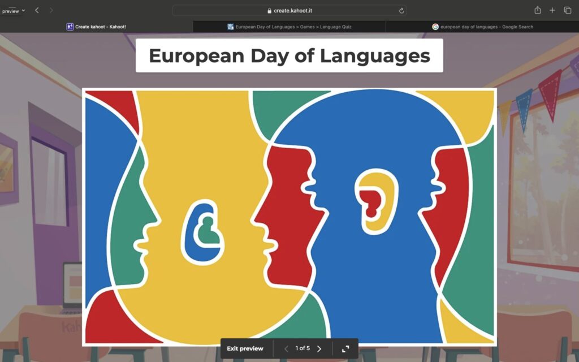The height and width of the screenshot is (362, 579).
Task: Switch to the Create kahoot - Kahoot! tab
Action: tap(96, 27)
